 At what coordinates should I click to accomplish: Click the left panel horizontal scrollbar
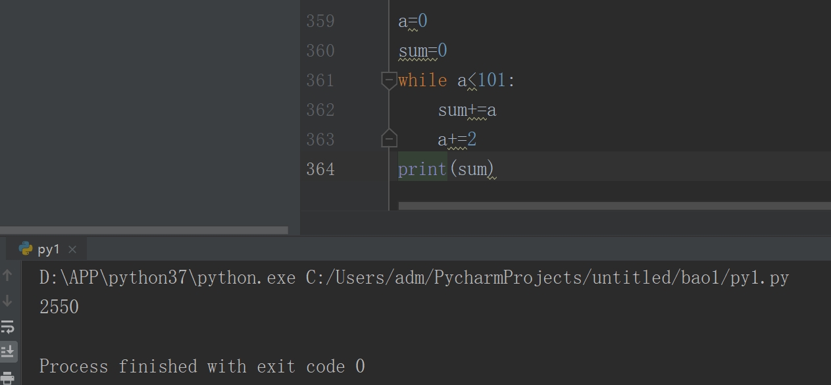(144, 230)
